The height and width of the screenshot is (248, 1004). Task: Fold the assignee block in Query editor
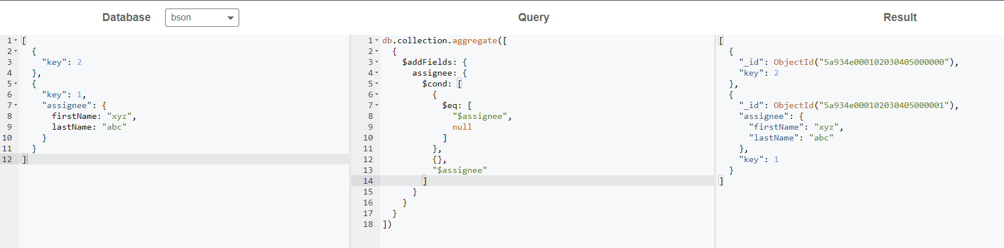point(376,73)
